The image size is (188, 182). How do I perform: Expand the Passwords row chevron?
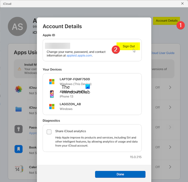click(x=170, y=127)
